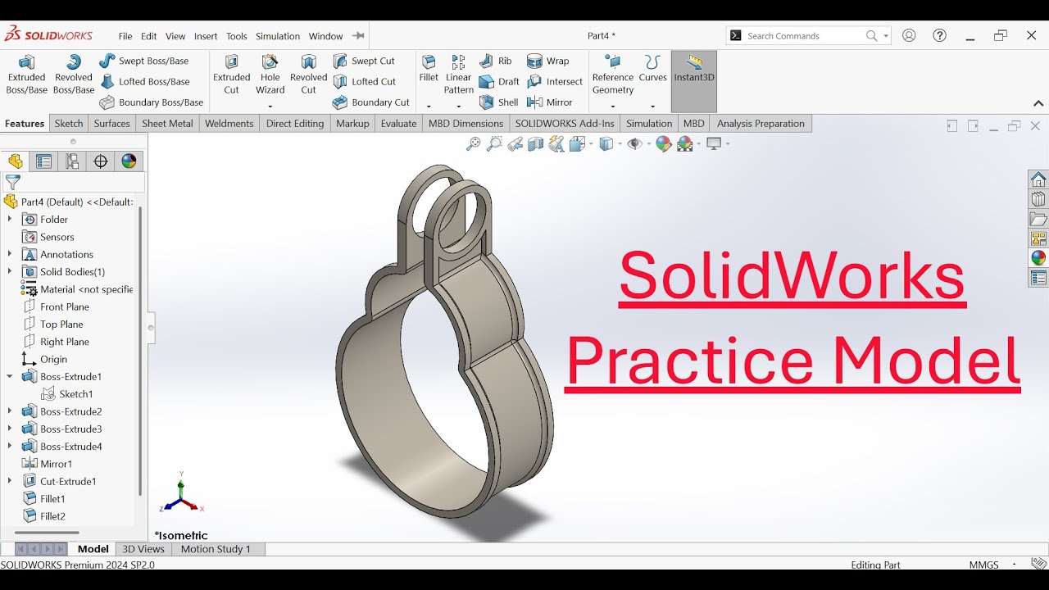Select Fillet2 in the feature tree
This screenshot has width=1049, height=590.
pos(44,516)
